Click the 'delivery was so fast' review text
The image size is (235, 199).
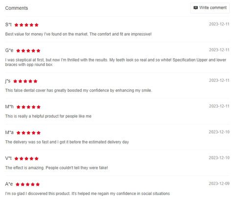(67, 142)
